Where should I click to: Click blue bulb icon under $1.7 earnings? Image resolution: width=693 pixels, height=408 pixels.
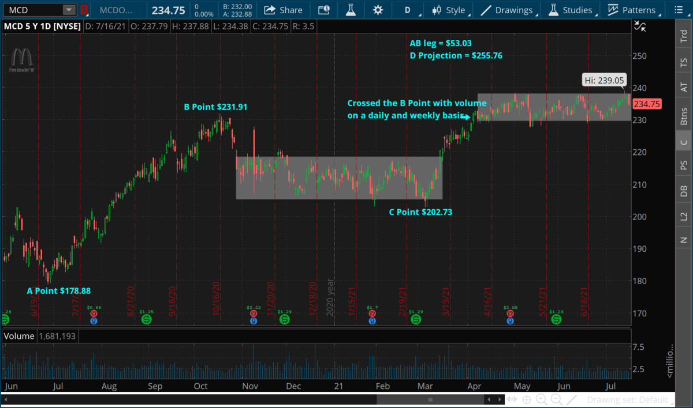point(372,320)
